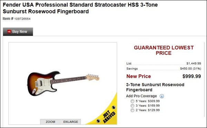Click the Fender Stratocaster product title
This screenshot has width=207, height=128.
(80, 8)
